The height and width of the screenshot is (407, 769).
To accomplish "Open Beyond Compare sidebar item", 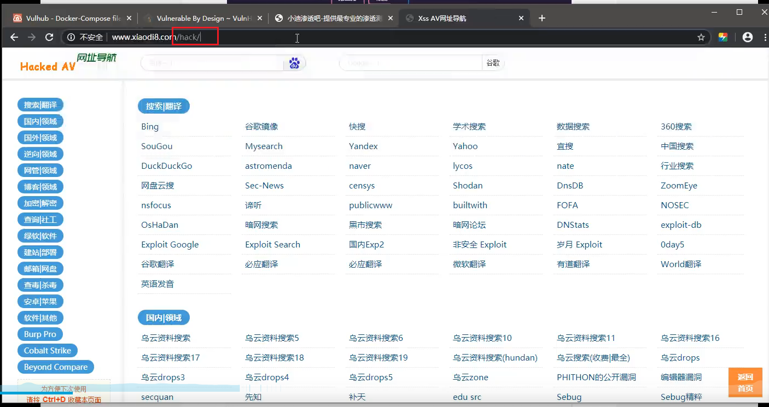I will [56, 367].
